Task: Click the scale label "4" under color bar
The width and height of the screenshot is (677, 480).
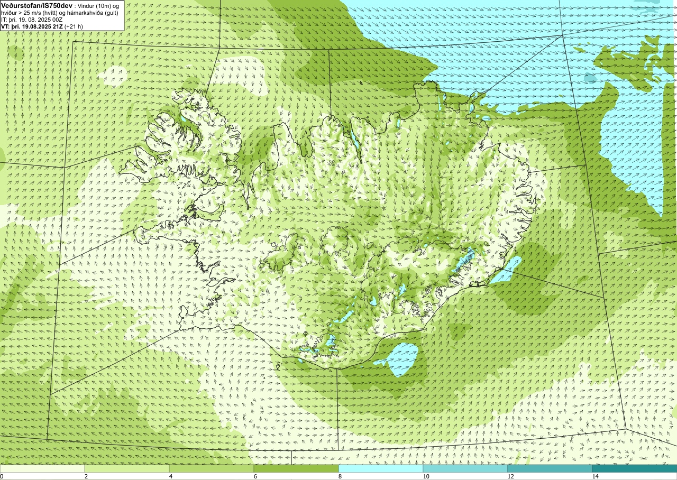Action: 170,476
